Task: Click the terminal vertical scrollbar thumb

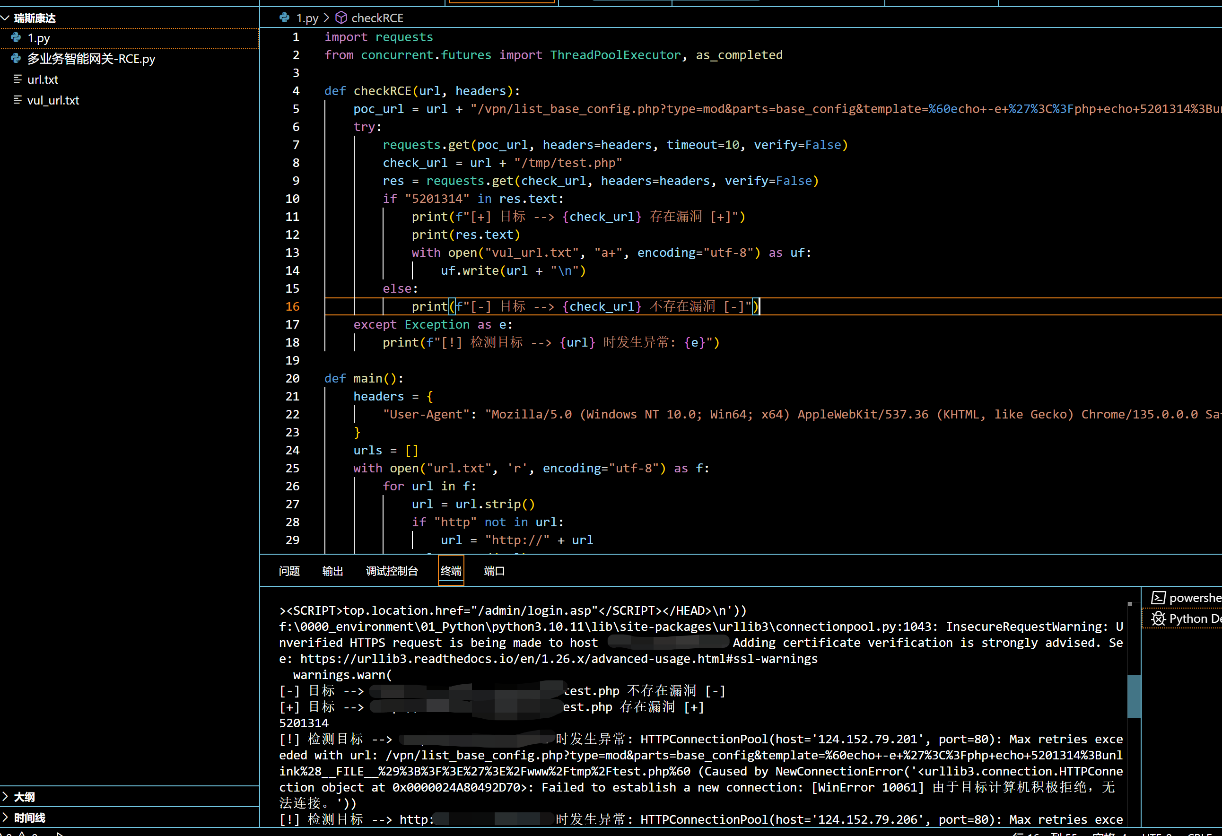Action: (x=1134, y=696)
